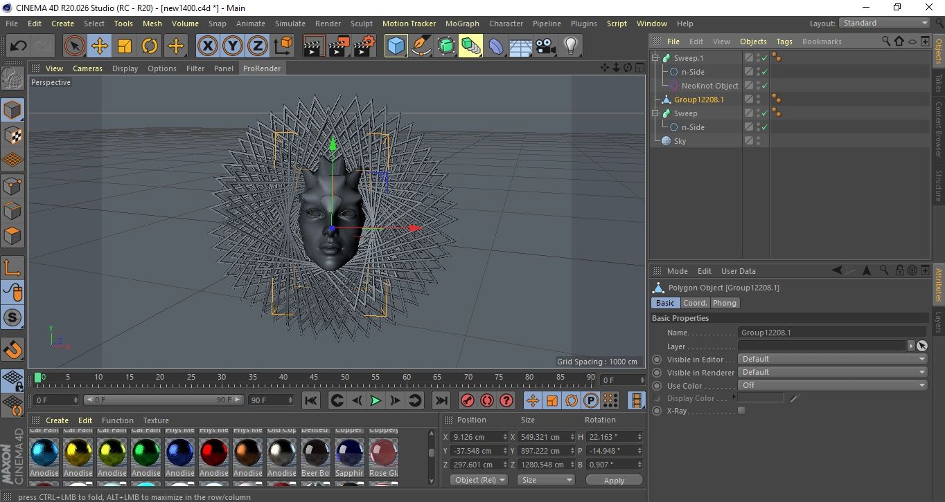Image resolution: width=945 pixels, height=502 pixels.
Task: Open the Size mode dropdown
Action: pos(546,480)
